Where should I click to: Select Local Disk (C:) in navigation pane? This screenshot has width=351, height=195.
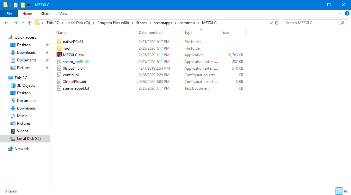(28, 139)
